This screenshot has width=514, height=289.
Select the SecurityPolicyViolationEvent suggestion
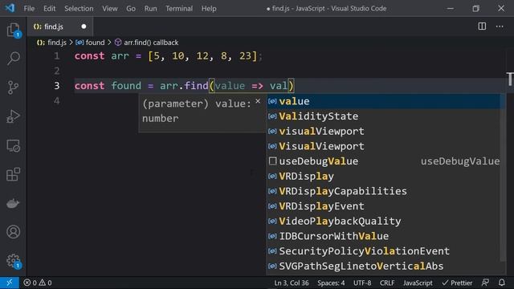[x=384, y=251]
